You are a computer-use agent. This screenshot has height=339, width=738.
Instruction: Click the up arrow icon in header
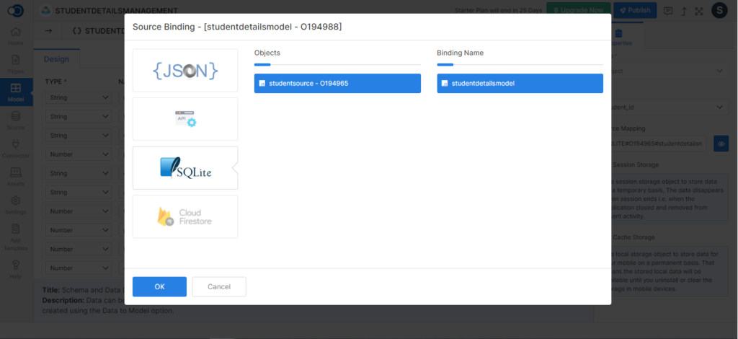[684, 11]
